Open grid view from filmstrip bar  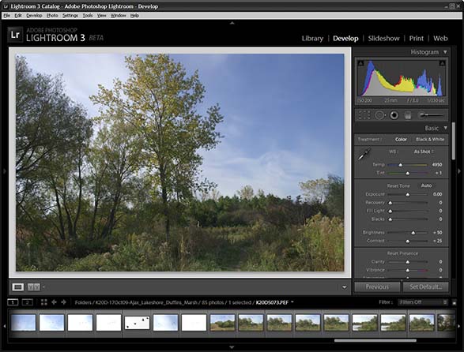coord(44,302)
